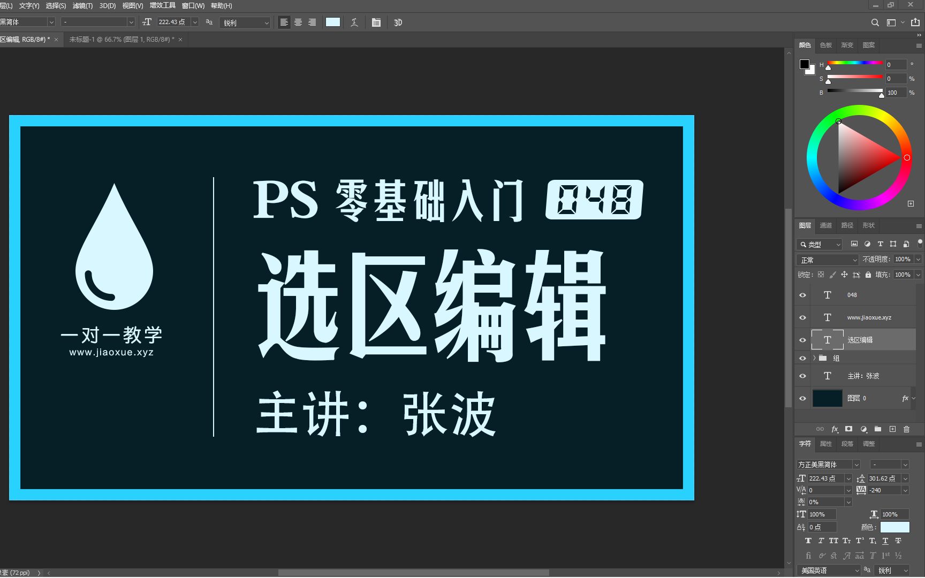Click lock transparent pixels icon
The image size is (925, 578).
tap(821, 275)
